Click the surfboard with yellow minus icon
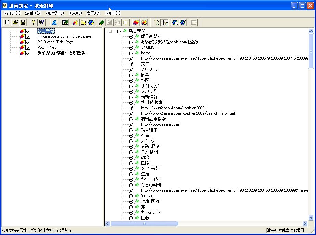The image size is (316, 235). click(x=144, y=22)
